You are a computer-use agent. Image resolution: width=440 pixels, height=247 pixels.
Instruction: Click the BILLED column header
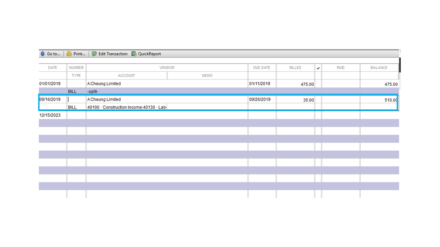295,68
